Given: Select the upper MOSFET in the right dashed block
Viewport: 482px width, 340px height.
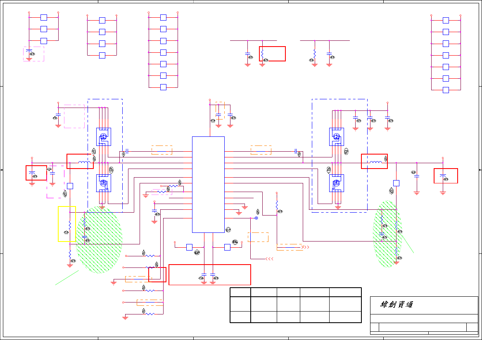Looking at the screenshot, I should click(x=337, y=136).
